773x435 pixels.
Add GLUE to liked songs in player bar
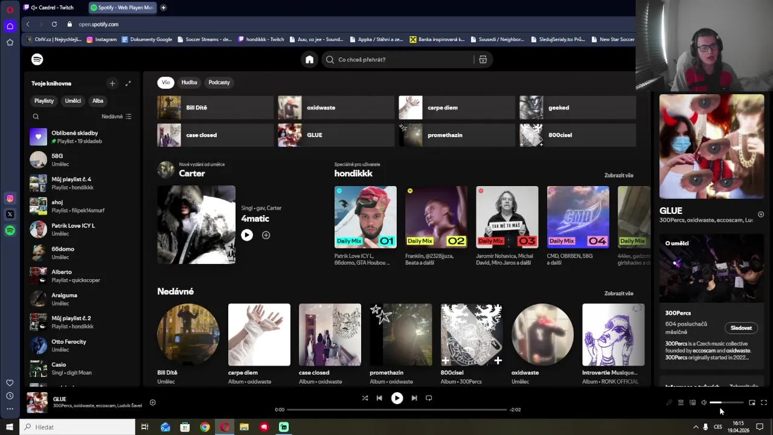point(153,402)
